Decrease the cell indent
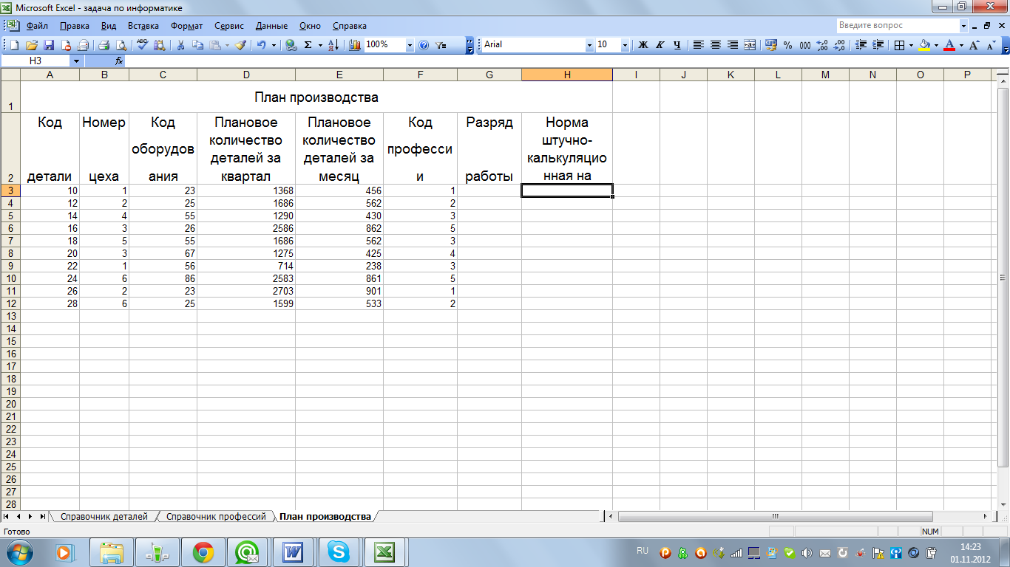Image resolution: width=1010 pixels, height=567 pixels. coord(861,45)
